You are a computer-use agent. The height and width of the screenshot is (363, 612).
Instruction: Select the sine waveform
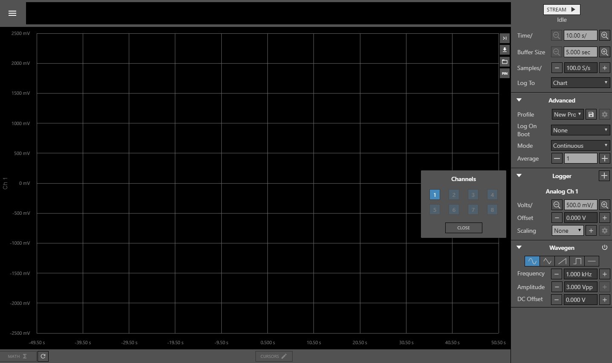click(x=532, y=261)
